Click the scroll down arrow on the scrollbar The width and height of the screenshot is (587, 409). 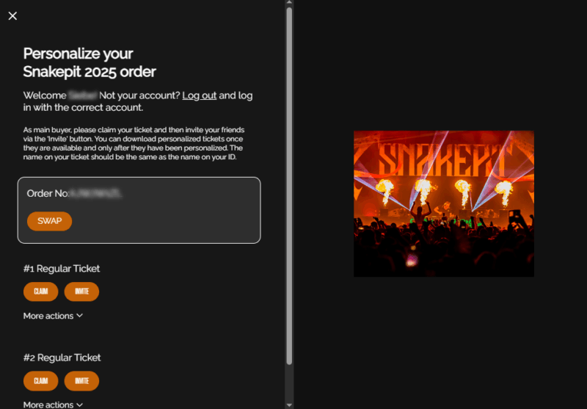(x=289, y=405)
